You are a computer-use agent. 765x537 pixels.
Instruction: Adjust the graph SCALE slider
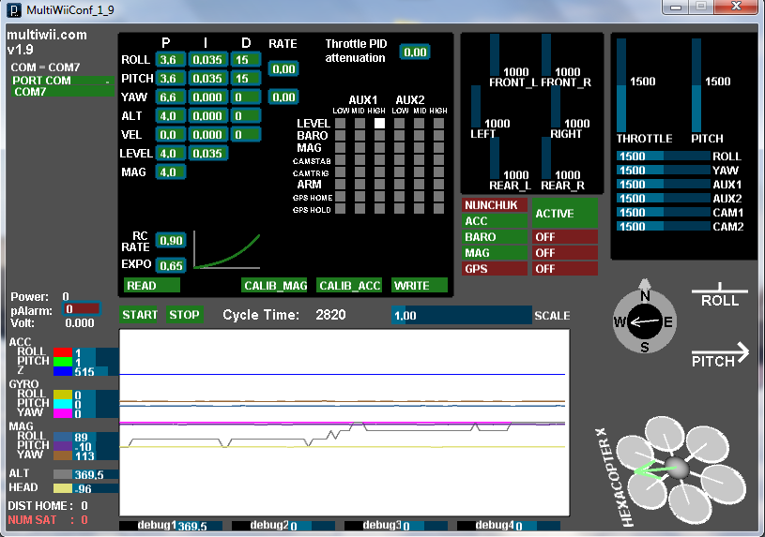point(462,316)
